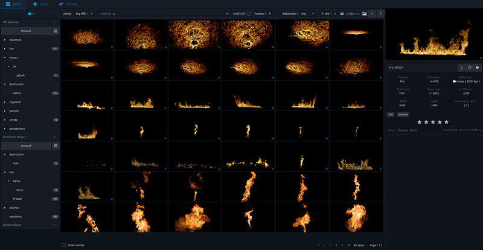Switch to the gallery tab

tap(13, 4)
